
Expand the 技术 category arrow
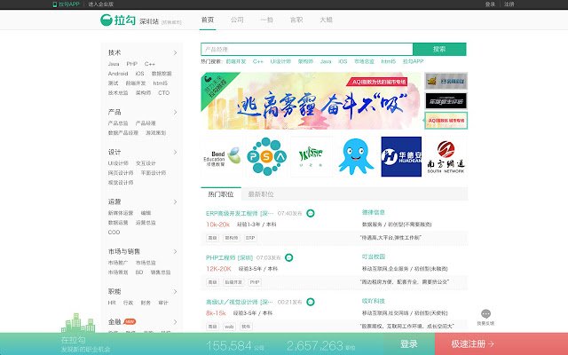[175, 53]
